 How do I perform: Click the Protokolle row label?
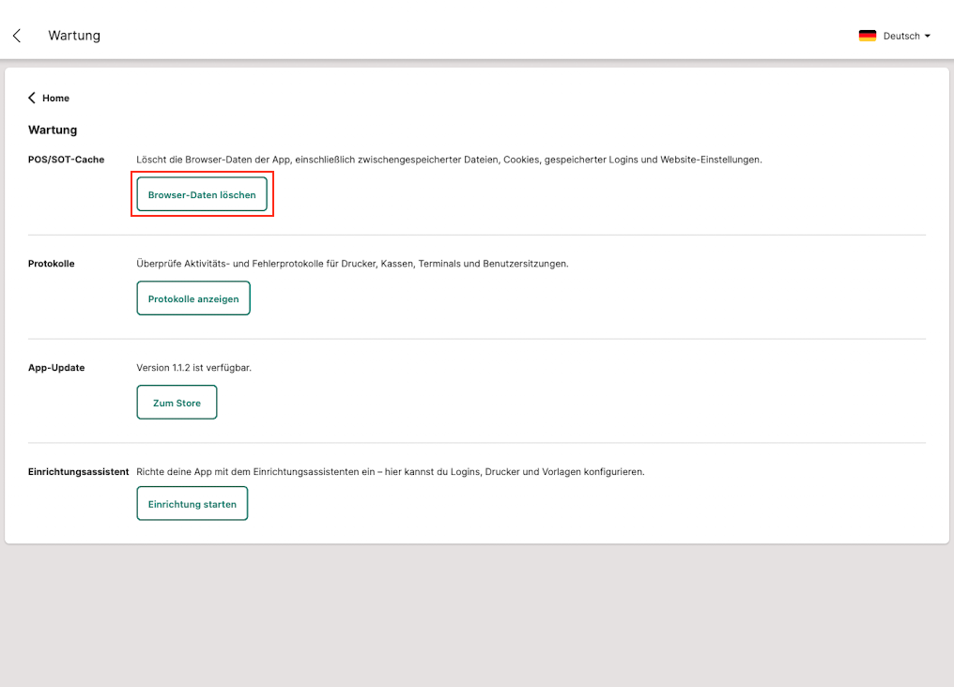click(52, 264)
